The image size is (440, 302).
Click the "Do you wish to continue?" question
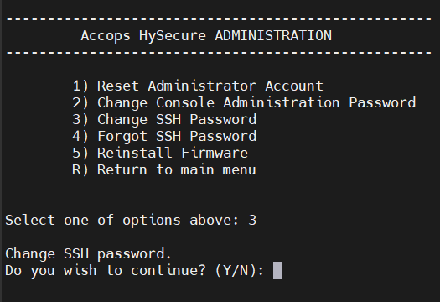[x=106, y=270]
